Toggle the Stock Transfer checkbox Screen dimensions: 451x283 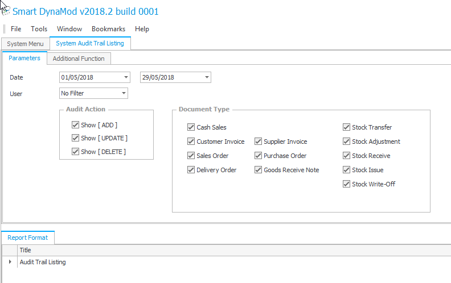coord(346,127)
